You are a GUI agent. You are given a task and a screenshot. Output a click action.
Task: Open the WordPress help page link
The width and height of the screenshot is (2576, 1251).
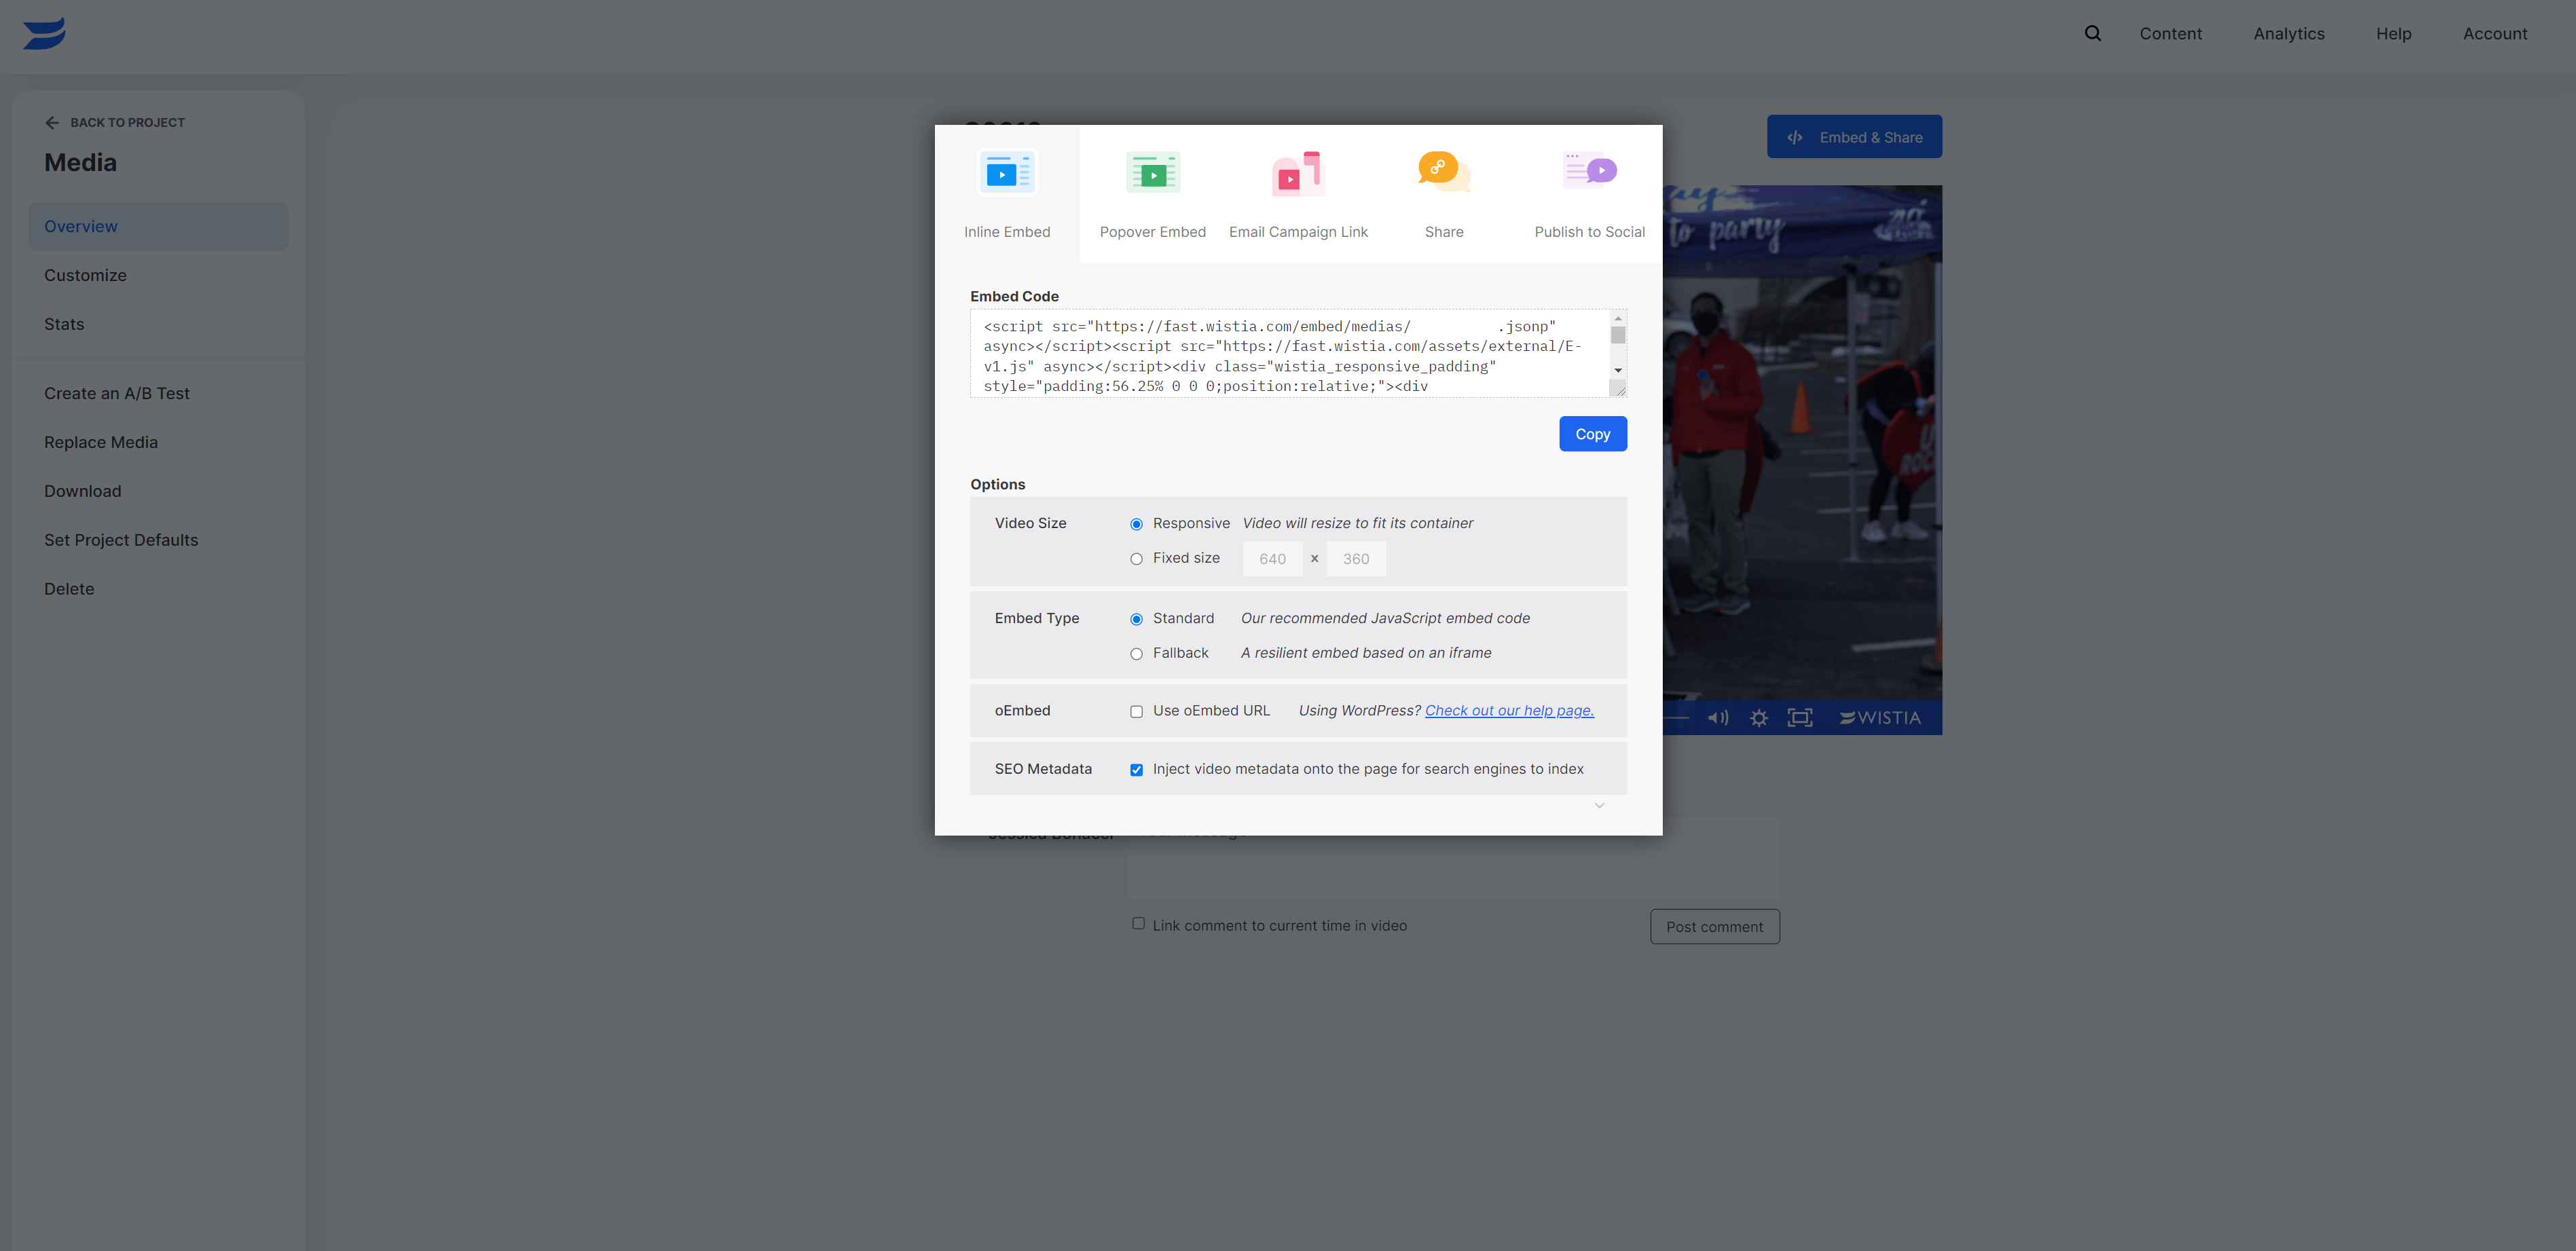[1509, 710]
